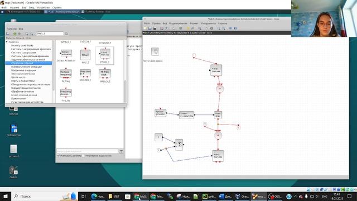Click the Redo arrow in Xcos toolbar
Image resolution: width=357 pixels, height=201 pixels.
(x=192, y=28)
